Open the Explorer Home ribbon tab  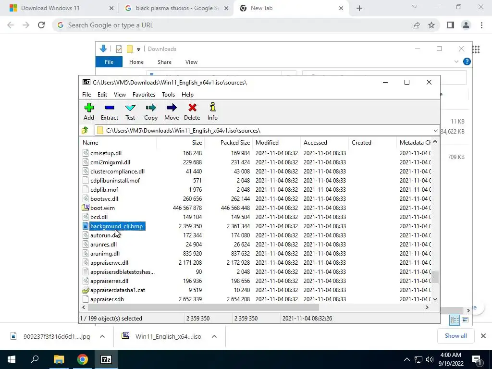click(136, 62)
